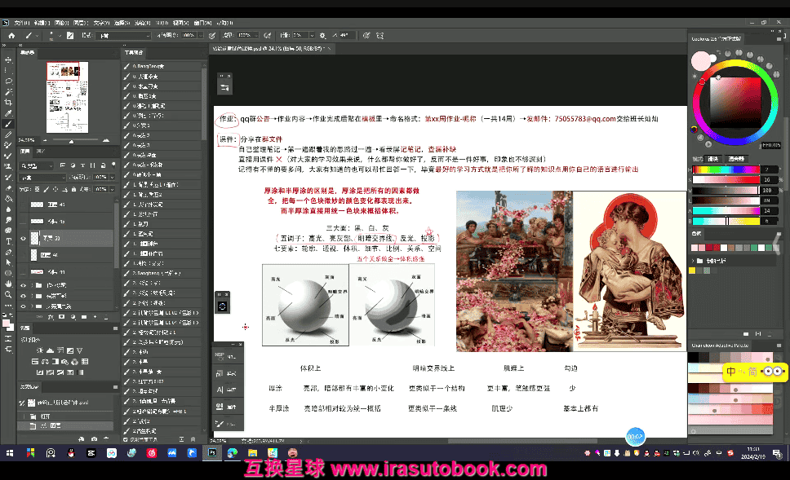Open brush opacity slider arrow

click(x=200, y=35)
